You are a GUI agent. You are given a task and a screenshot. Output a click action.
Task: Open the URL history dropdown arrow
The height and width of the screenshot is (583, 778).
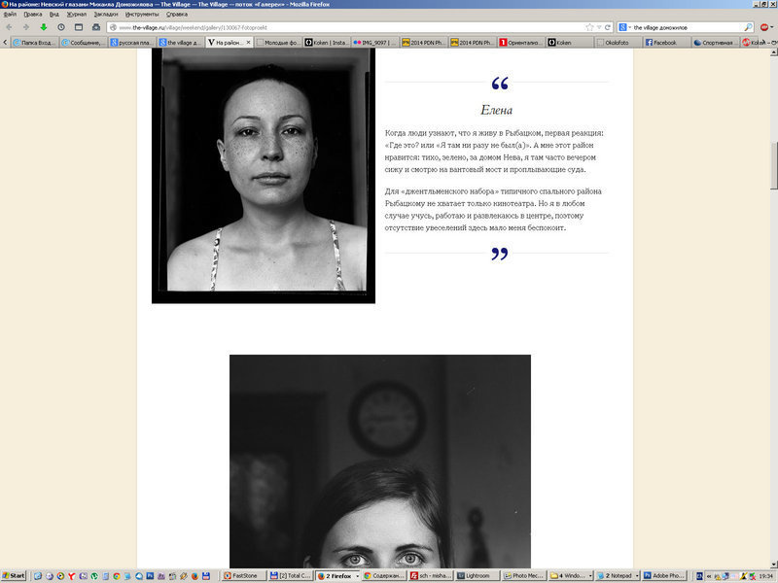pos(599,27)
